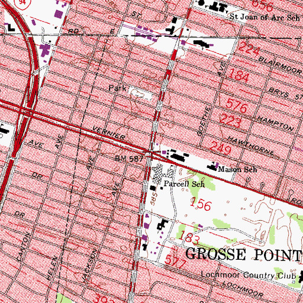The width and height of the screenshot is (303, 303).
Task: Click the black Mason School building symbol
Action: coord(211,167)
